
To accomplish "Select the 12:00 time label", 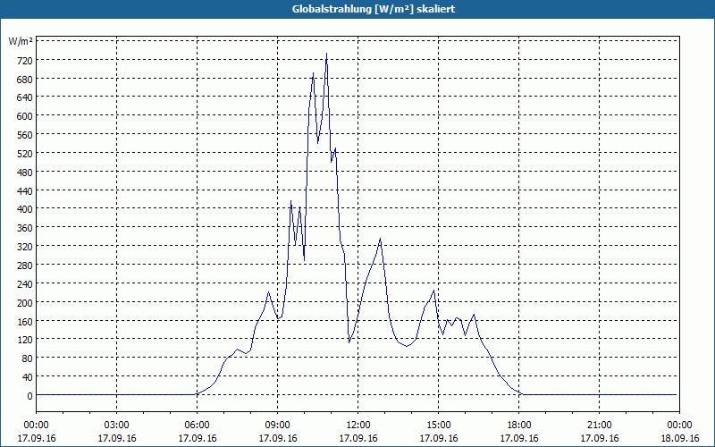I will [358, 426].
